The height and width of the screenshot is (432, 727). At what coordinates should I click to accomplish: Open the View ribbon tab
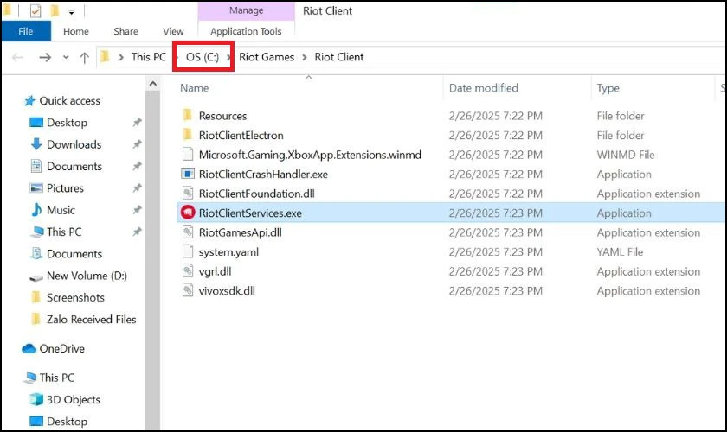coord(173,31)
